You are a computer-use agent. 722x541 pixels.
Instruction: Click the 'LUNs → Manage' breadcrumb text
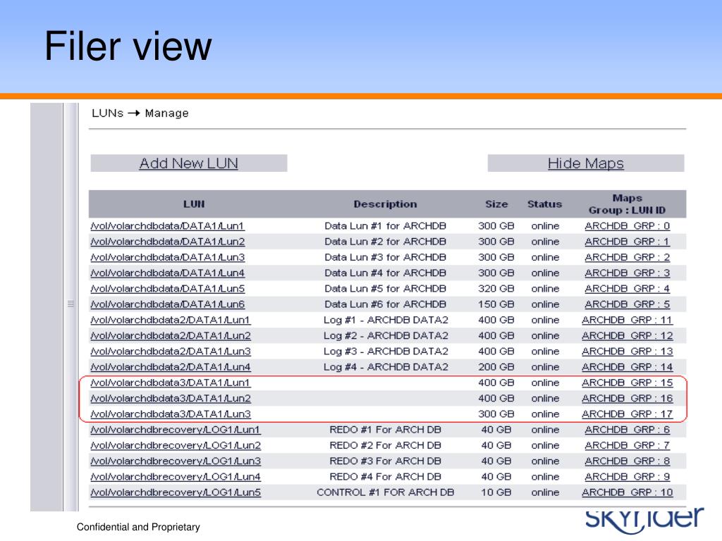click(x=140, y=113)
